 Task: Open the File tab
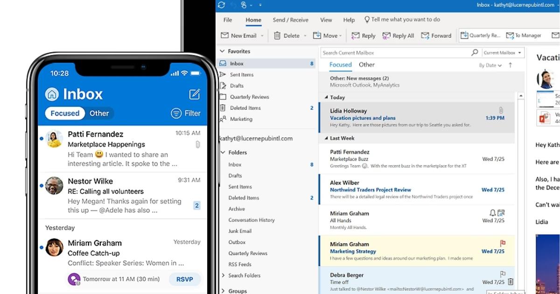pos(228,20)
